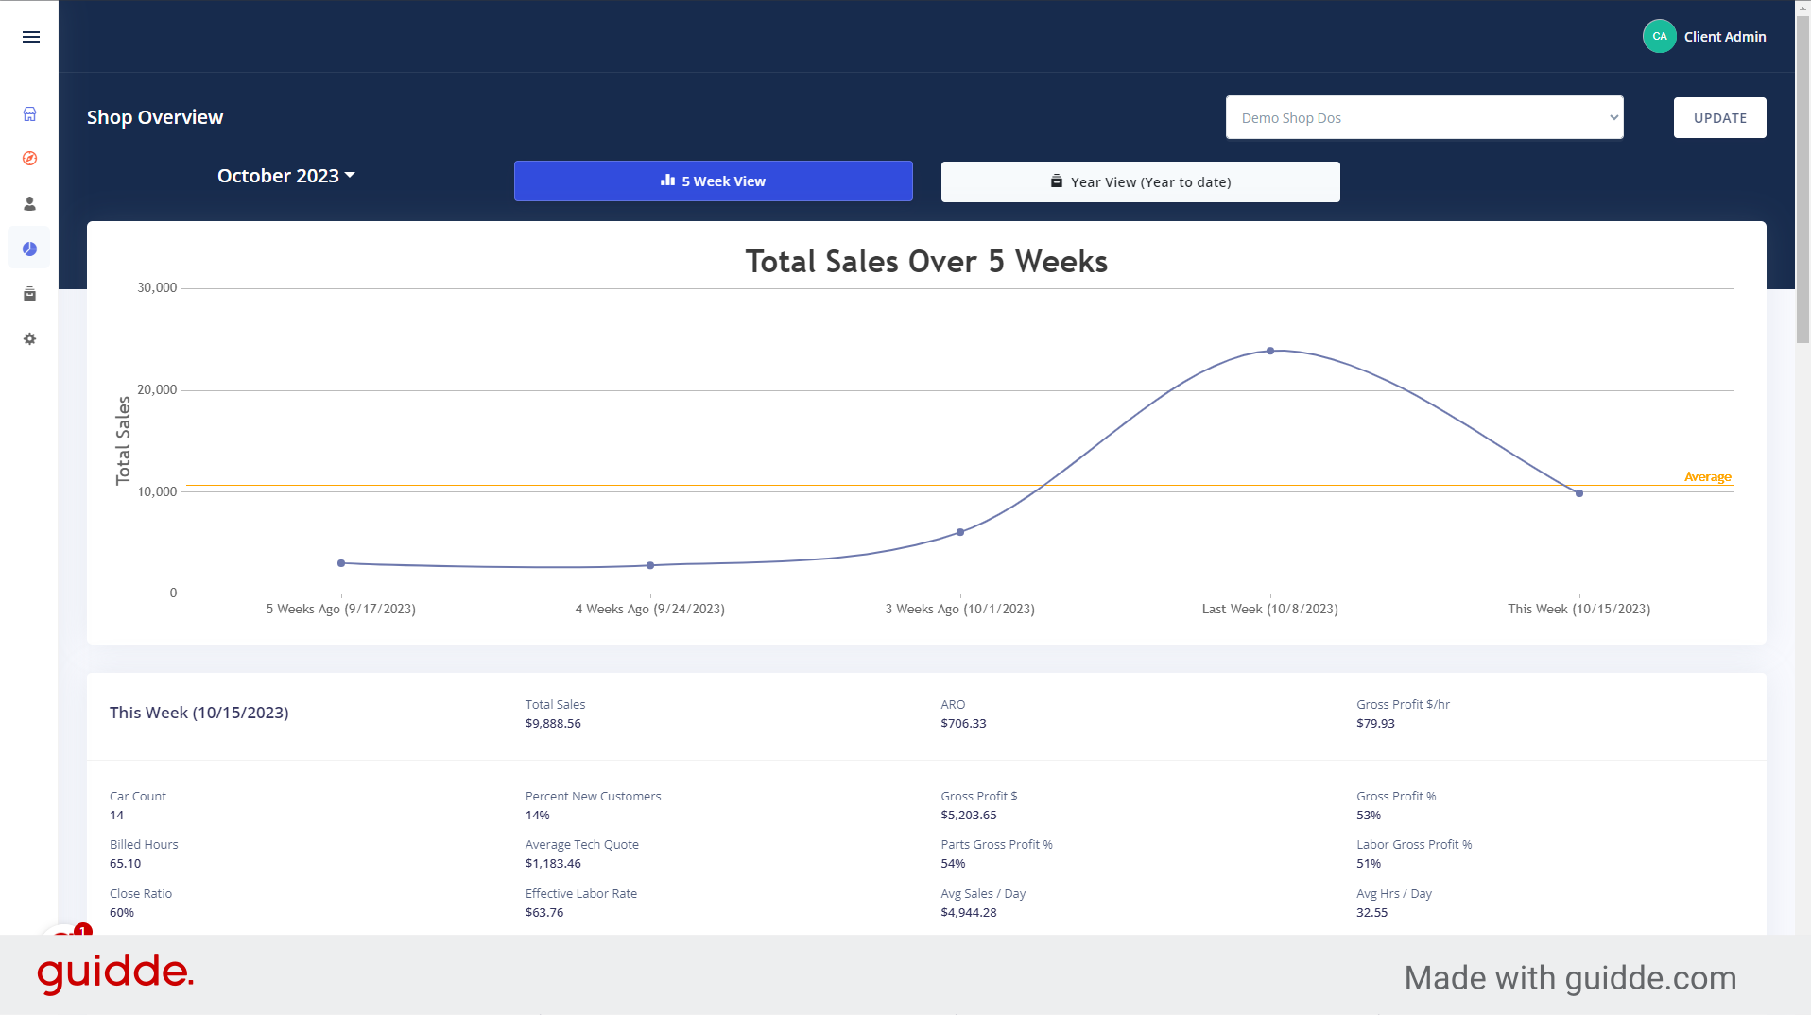1811x1015 pixels.
Task: Select the 3 Weeks Ago data point
Action: coord(960,532)
